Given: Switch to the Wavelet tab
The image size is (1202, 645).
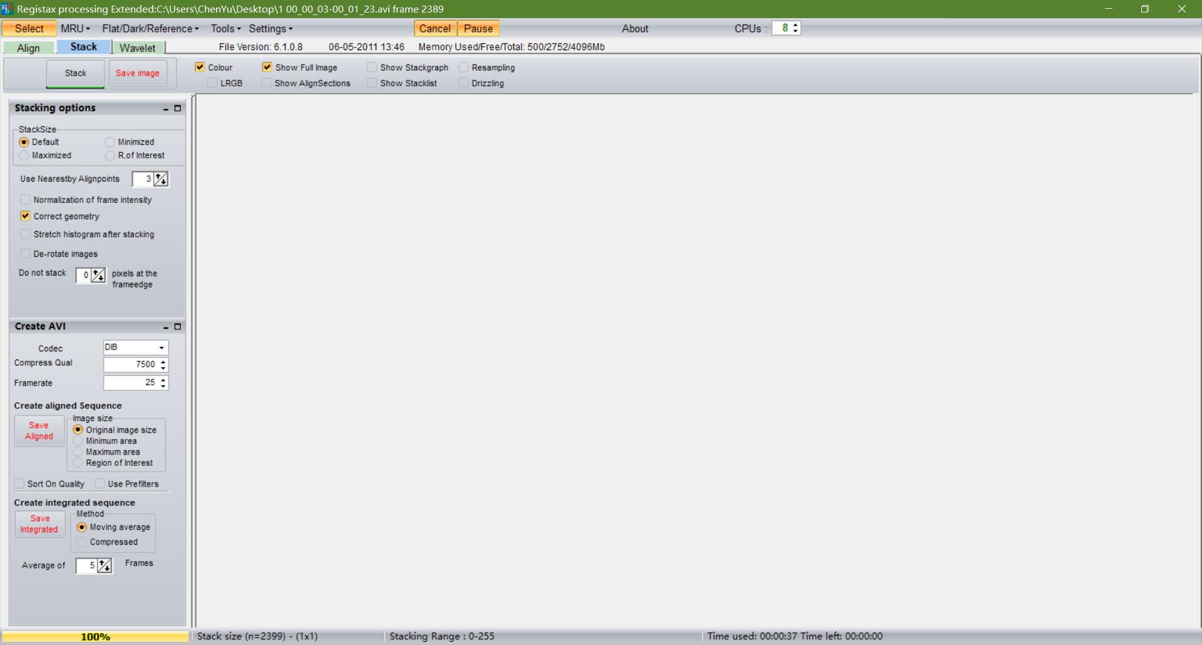Looking at the screenshot, I should click(138, 48).
